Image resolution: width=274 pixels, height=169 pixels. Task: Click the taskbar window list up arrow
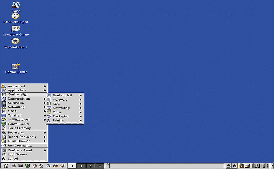click(x=108, y=164)
